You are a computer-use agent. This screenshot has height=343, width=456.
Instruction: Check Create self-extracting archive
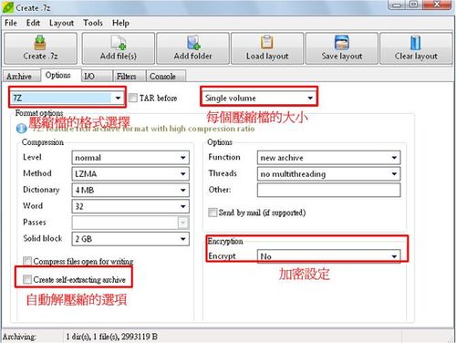(x=27, y=279)
